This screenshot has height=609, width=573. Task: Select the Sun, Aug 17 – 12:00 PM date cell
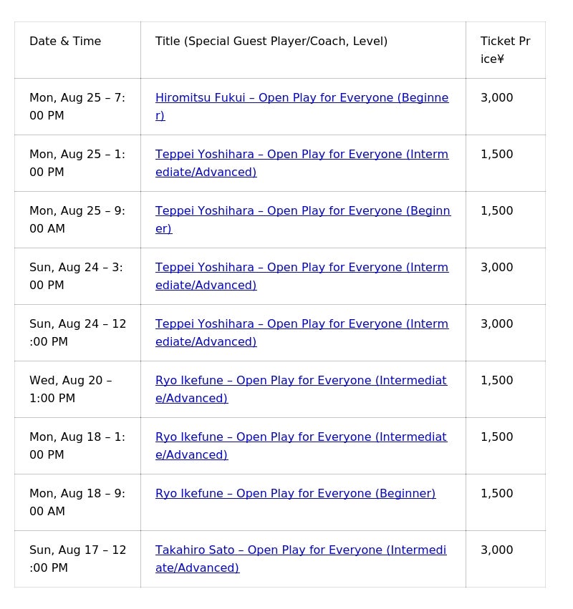(77, 559)
